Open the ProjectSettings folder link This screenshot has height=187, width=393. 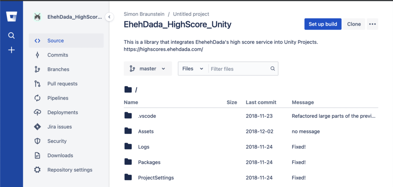tap(156, 178)
